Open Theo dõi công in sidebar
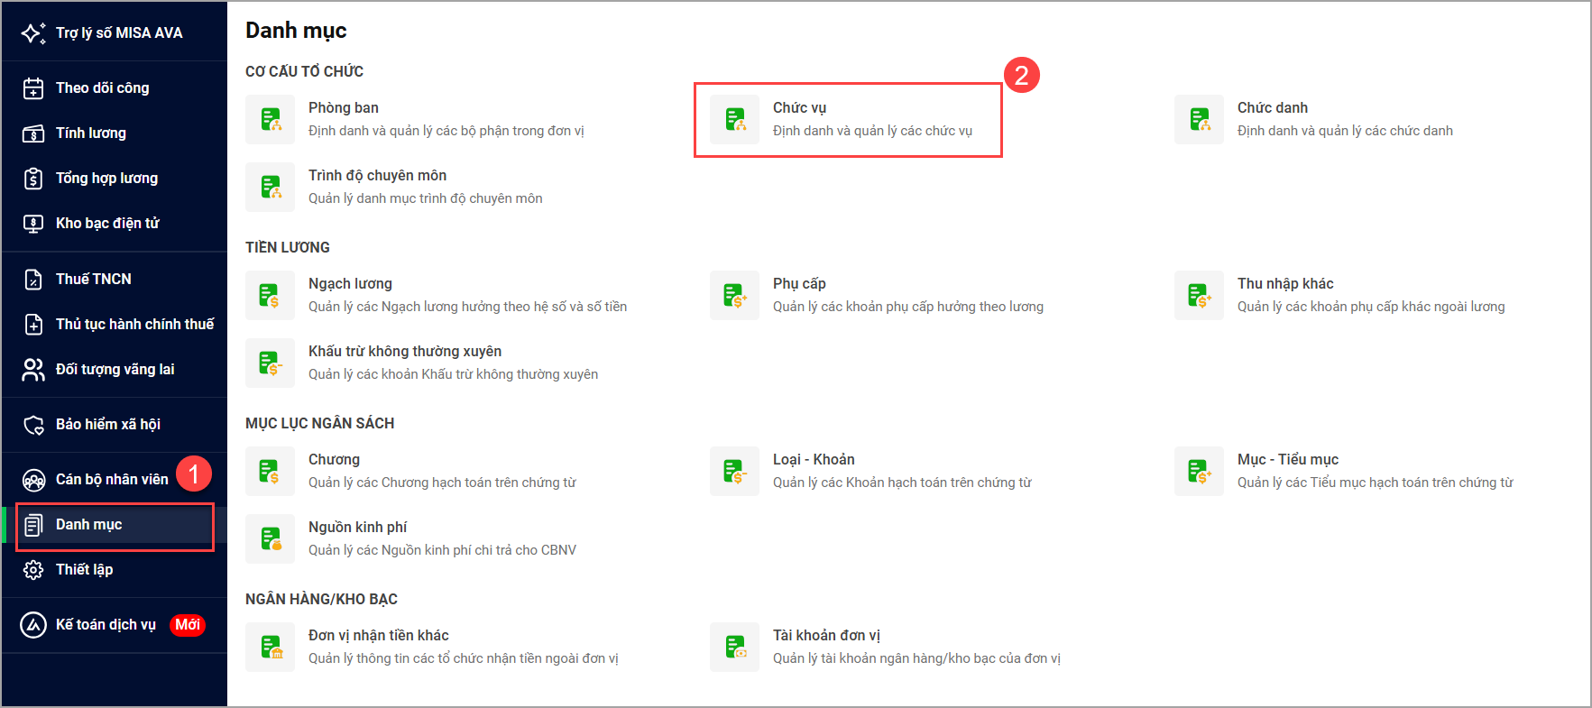The width and height of the screenshot is (1592, 708). click(x=102, y=88)
